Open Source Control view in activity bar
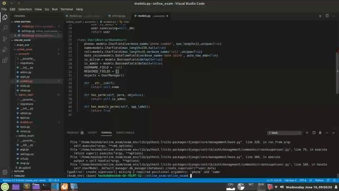This screenshot has height=191, width=339. pyautogui.click(x=5, y=39)
